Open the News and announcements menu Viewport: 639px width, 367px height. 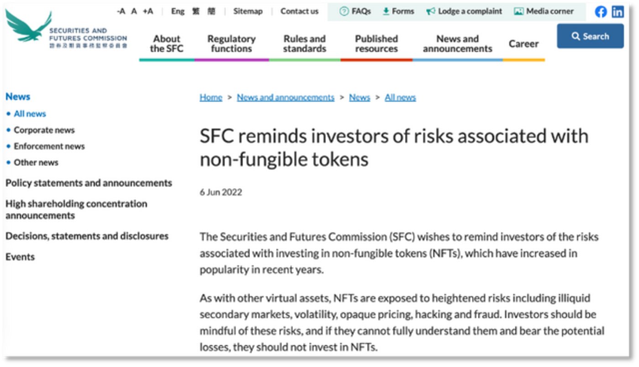click(x=457, y=44)
